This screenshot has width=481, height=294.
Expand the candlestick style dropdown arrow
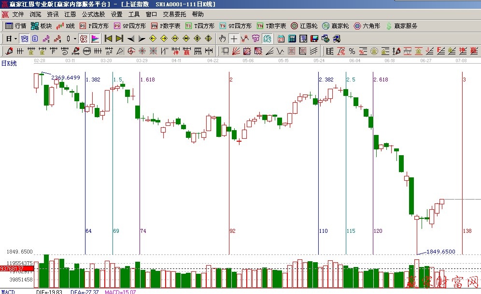pos(74,39)
